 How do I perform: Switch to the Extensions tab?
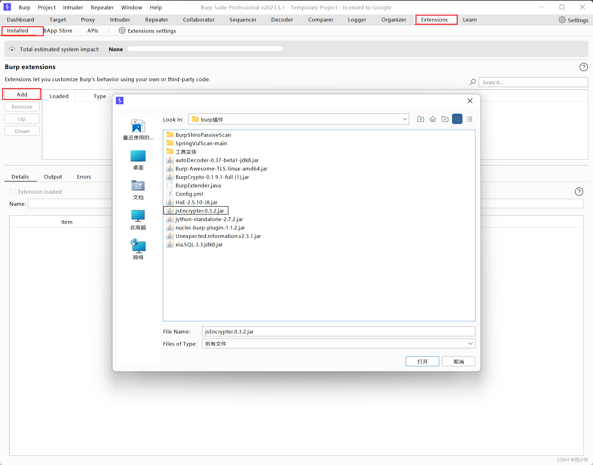pyautogui.click(x=434, y=20)
